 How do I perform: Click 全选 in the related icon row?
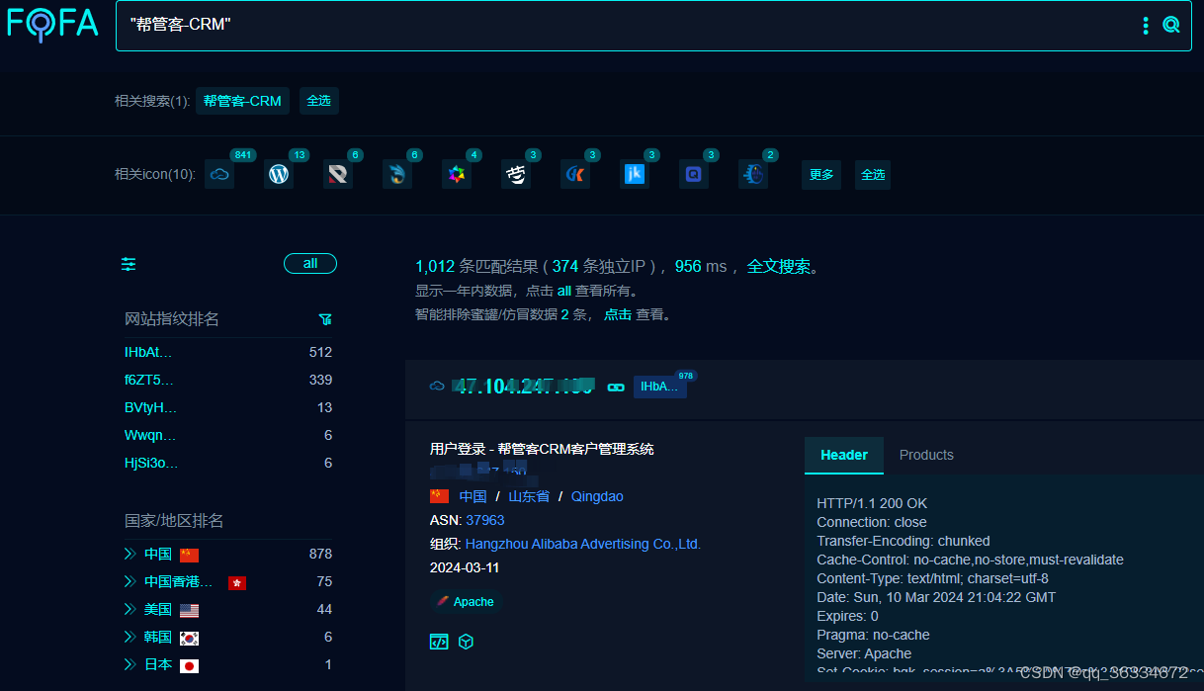(873, 174)
